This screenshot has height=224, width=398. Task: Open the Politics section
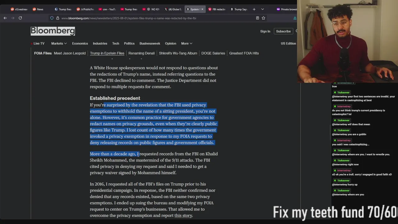pyautogui.click(x=129, y=44)
